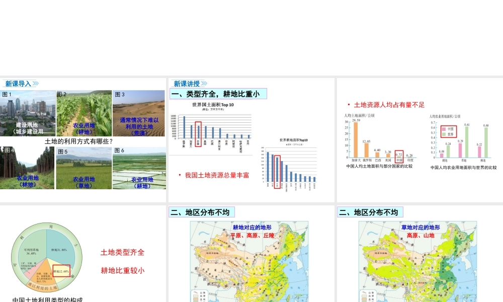Open the China map for 草地对应的地形

click(x=417, y=261)
